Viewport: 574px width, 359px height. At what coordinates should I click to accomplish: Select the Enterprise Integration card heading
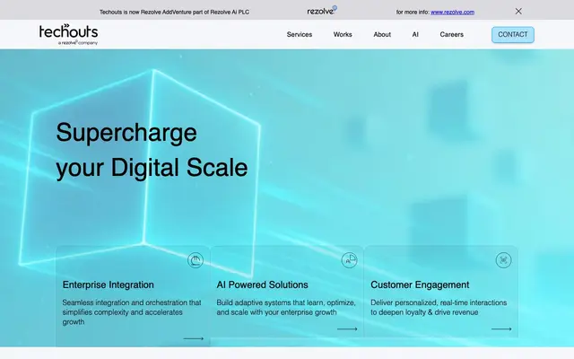click(108, 285)
